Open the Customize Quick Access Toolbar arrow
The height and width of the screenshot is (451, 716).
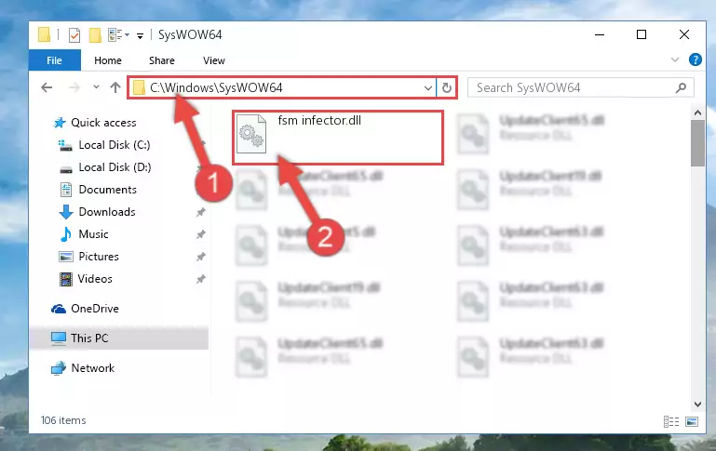tap(141, 35)
